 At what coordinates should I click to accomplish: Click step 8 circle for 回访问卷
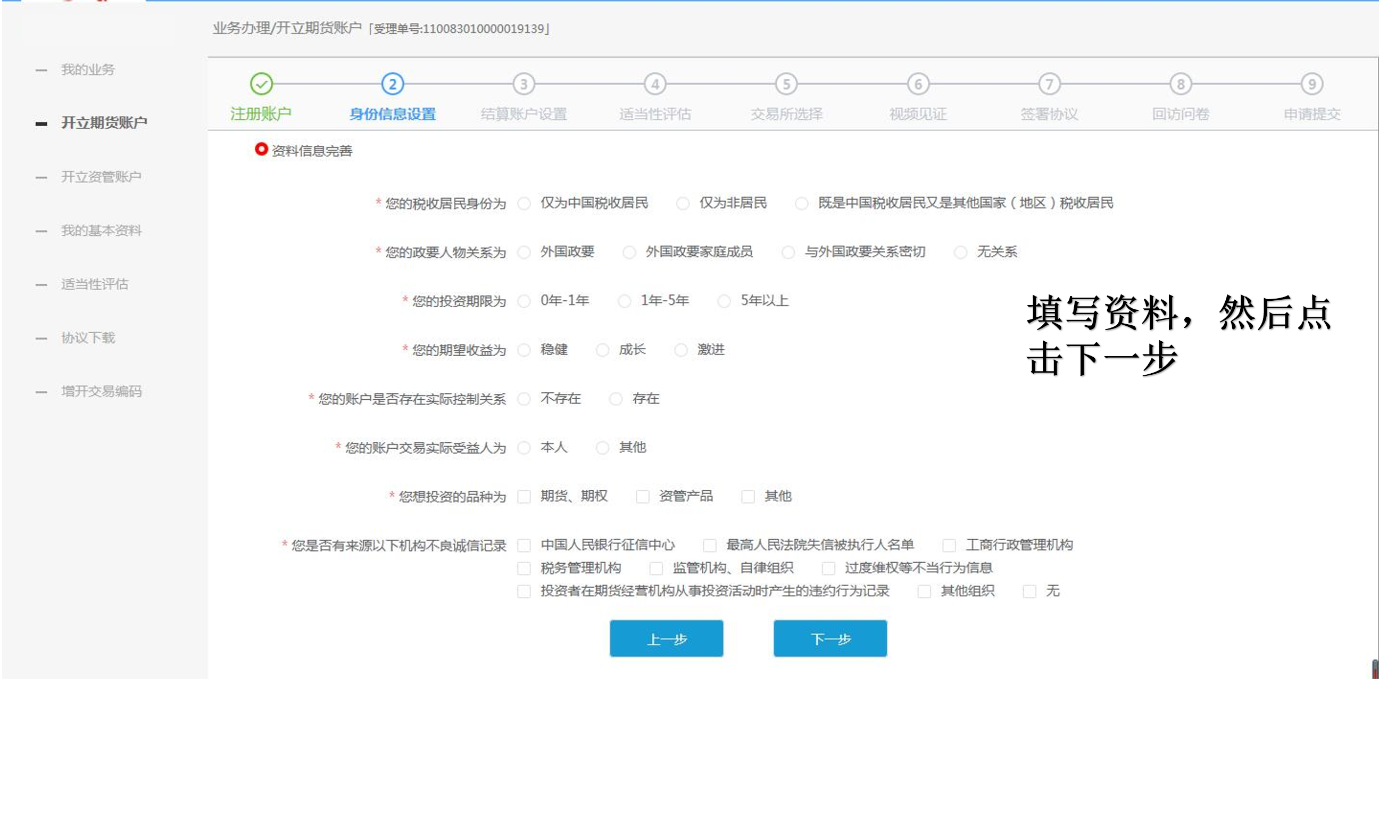pos(1181,84)
